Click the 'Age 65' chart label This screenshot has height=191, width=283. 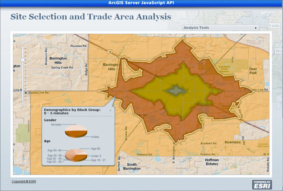[x=96, y=149]
